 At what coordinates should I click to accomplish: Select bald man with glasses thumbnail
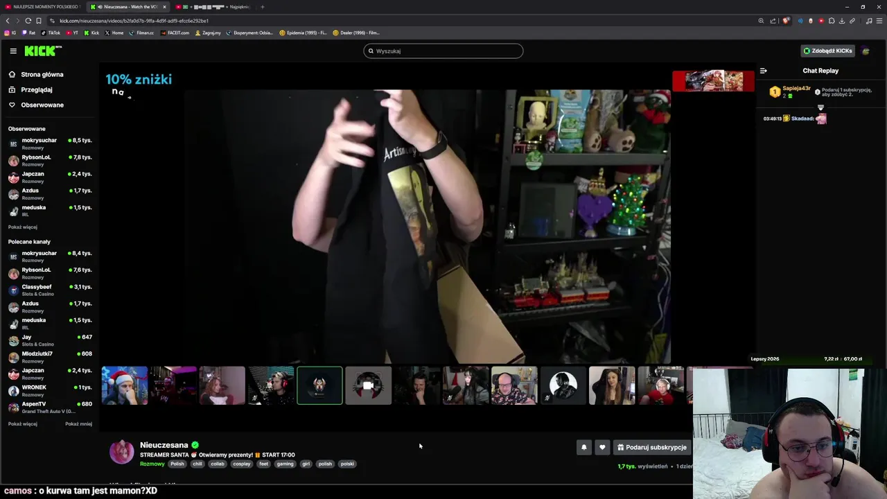click(514, 385)
